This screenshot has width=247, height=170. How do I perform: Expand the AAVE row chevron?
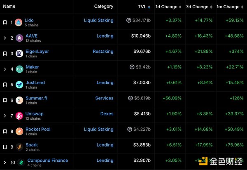tap(5, 38)
